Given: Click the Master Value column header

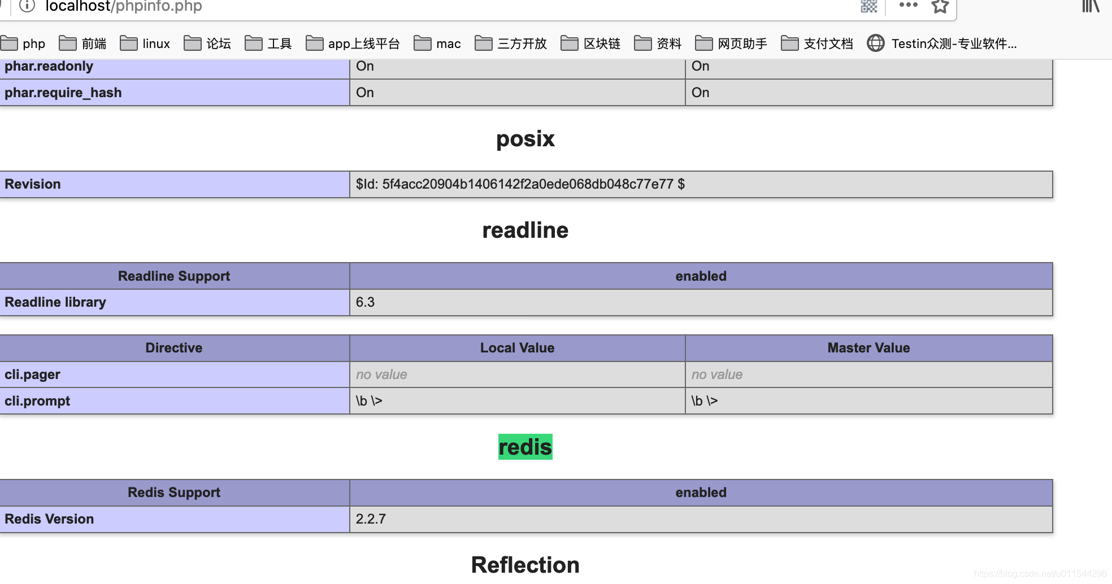Looking at the screenshot, I should pos(869,348).
